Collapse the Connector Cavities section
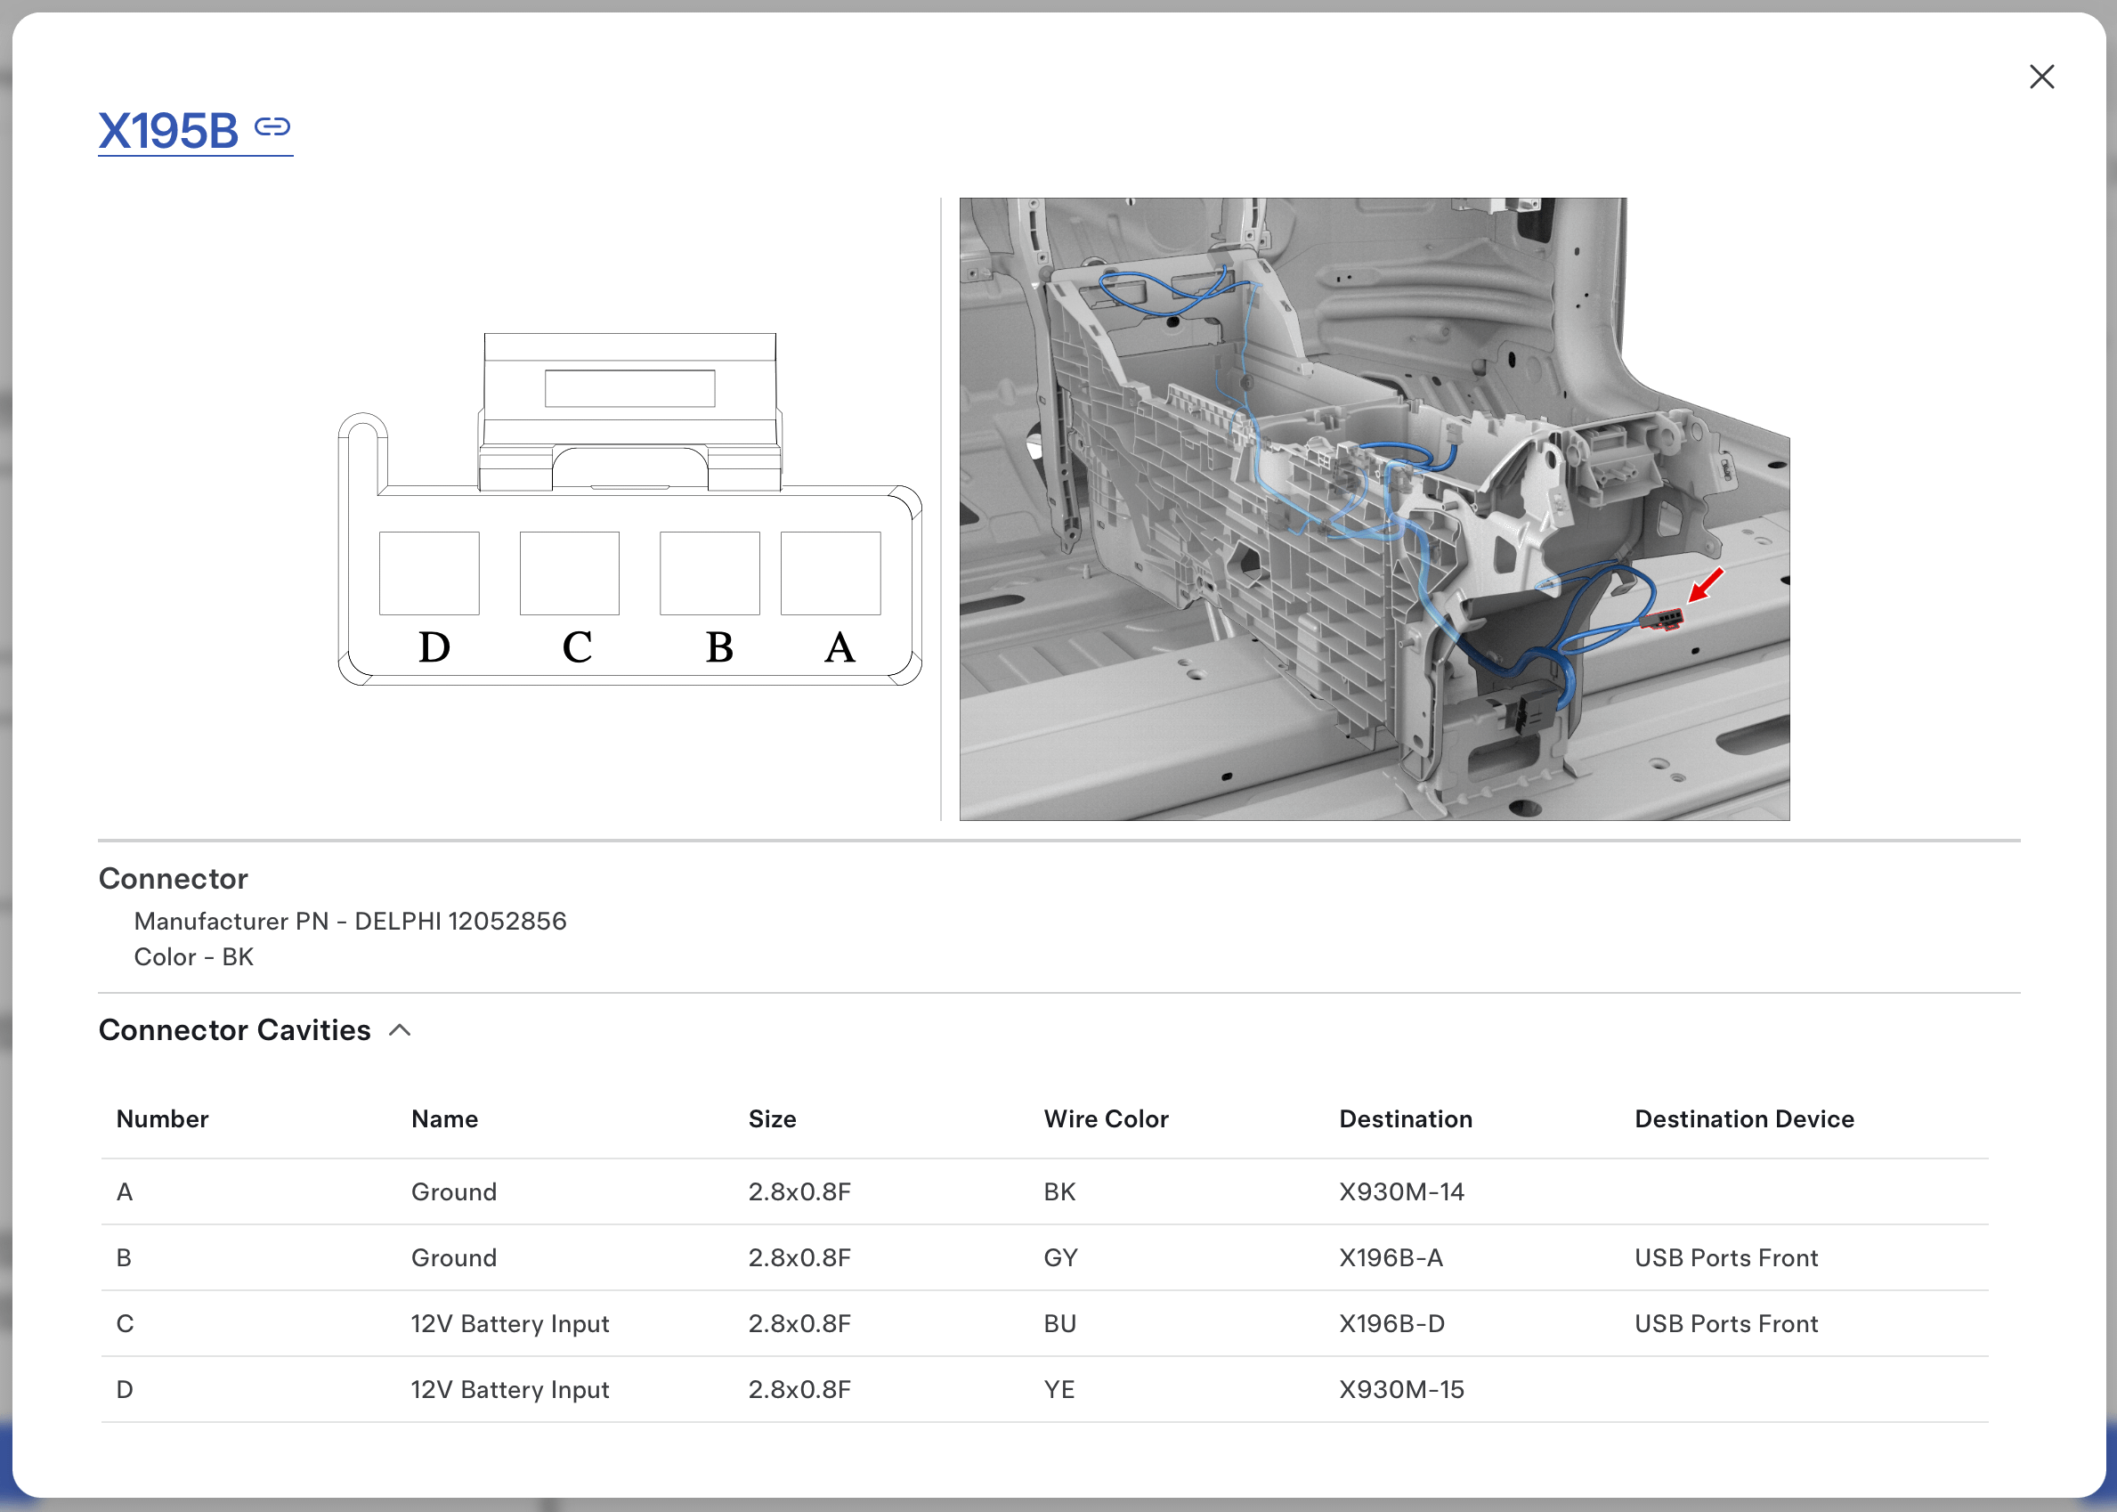This screenshot has height=1512, width=2117. 400,1029
